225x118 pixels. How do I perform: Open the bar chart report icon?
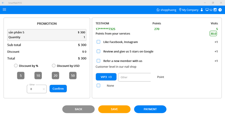(215, 10)
